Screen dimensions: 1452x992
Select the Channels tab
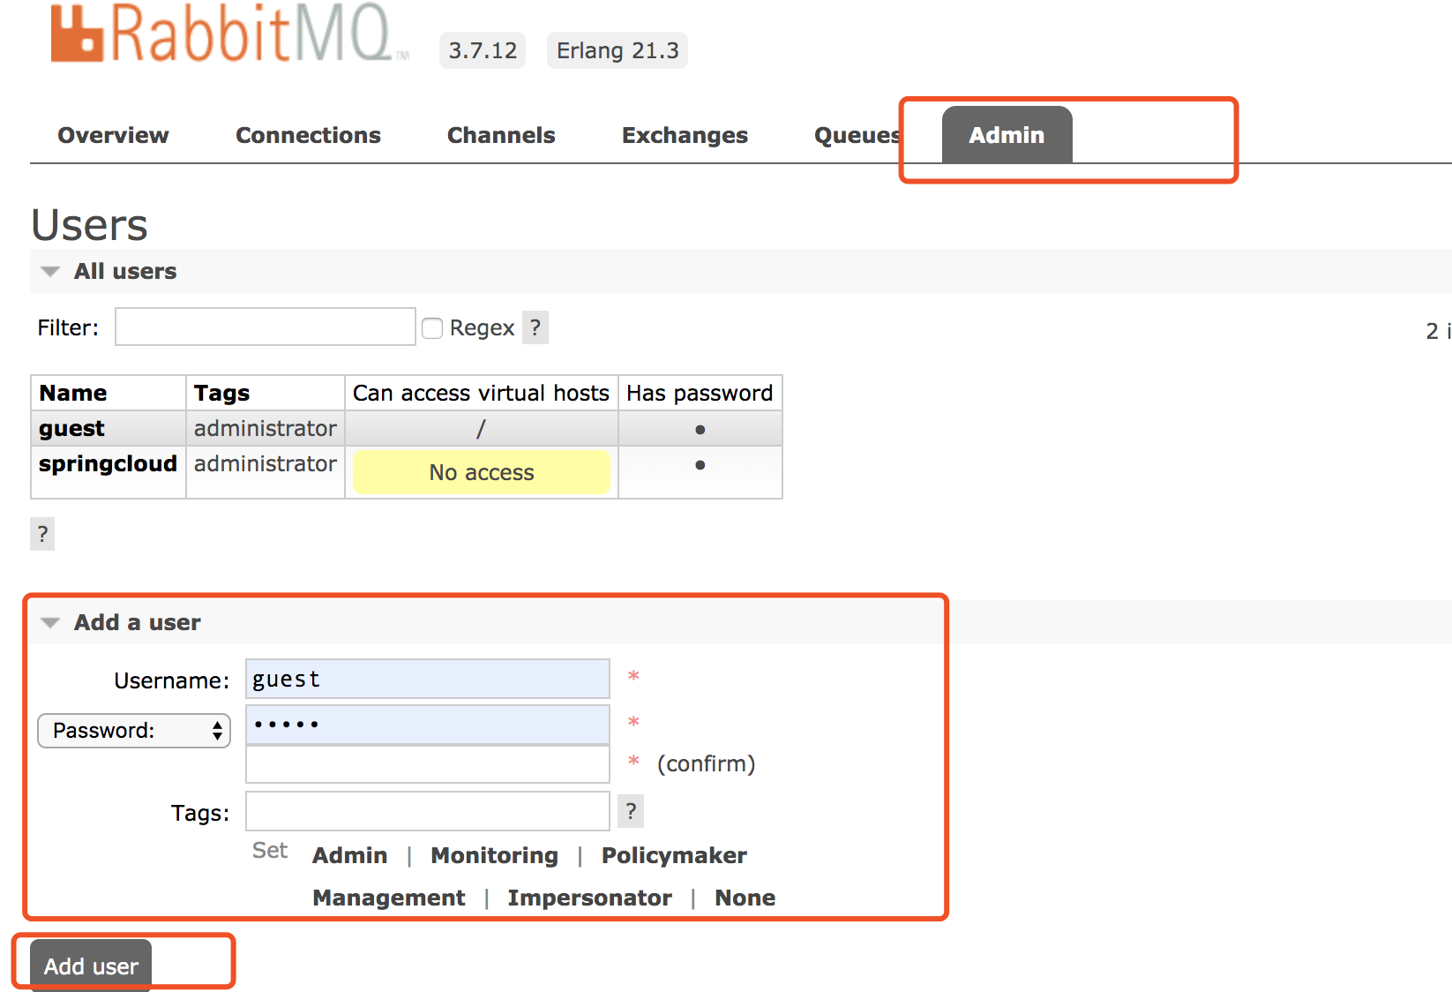[x=501, y=135]
